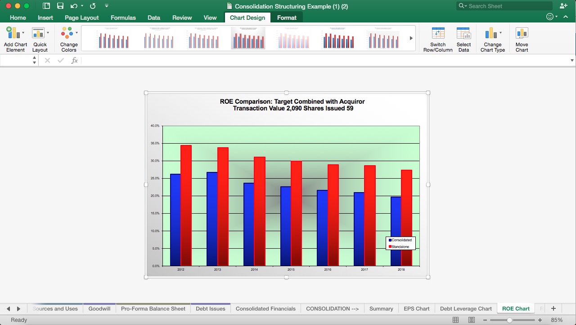Click the Quick Layout icon
The width and height of the screenshot is (576, 325).
[40, 38]
